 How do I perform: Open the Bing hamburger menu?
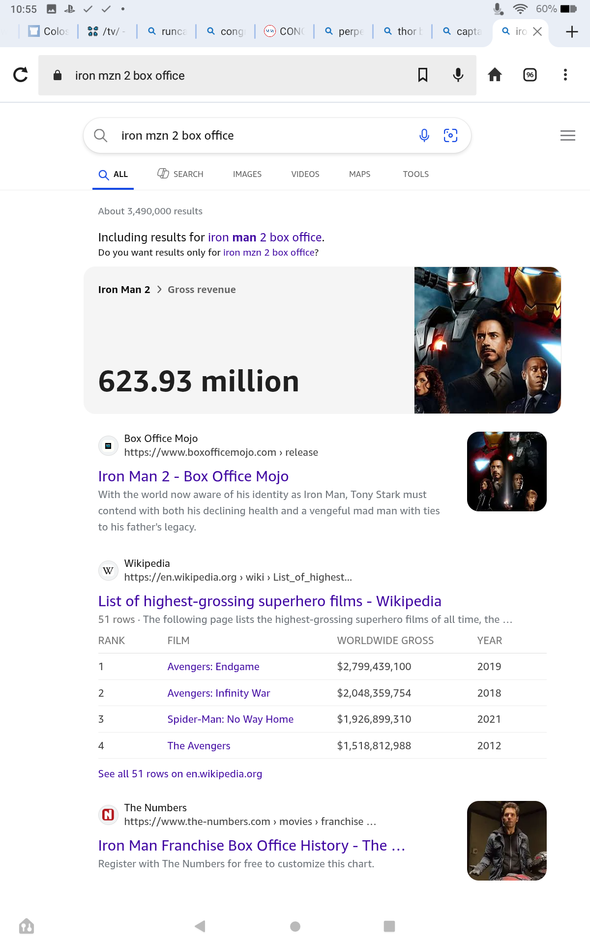pyautogui.click(x=568, y=136)
